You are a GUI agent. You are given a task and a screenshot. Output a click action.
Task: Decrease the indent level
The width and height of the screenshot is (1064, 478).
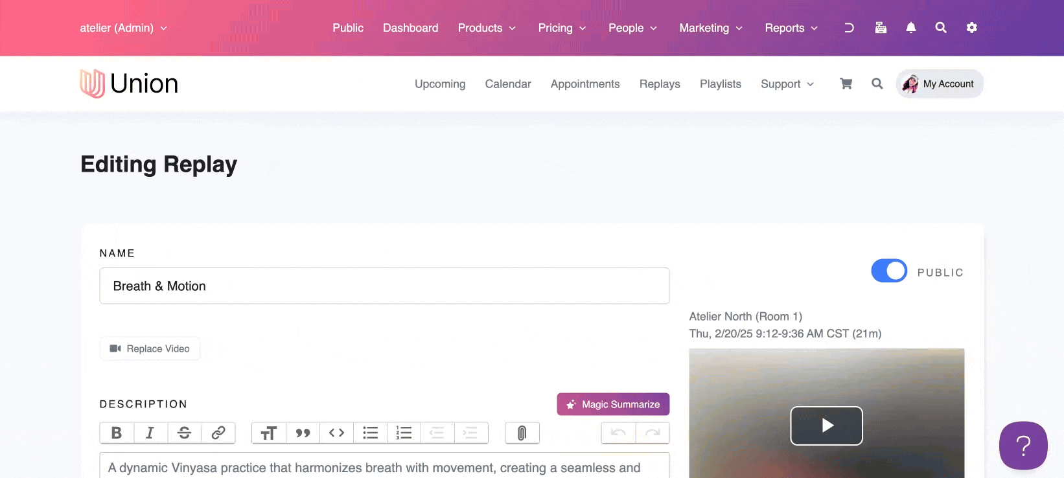click(437, 433)
